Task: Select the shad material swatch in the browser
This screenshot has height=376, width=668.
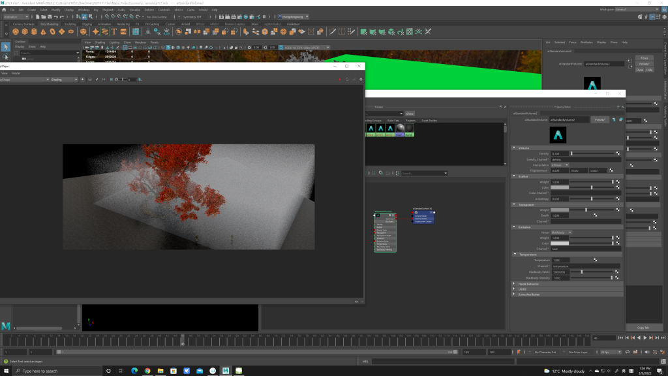Action: (x=399, y=129)
